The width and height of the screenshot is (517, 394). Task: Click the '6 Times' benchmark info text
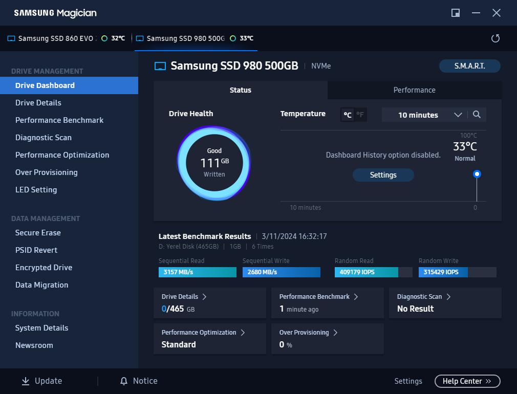263,247
